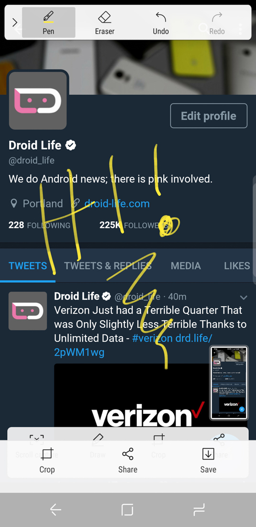Open the #verizon hashtag link

click(x=152, y=338)
